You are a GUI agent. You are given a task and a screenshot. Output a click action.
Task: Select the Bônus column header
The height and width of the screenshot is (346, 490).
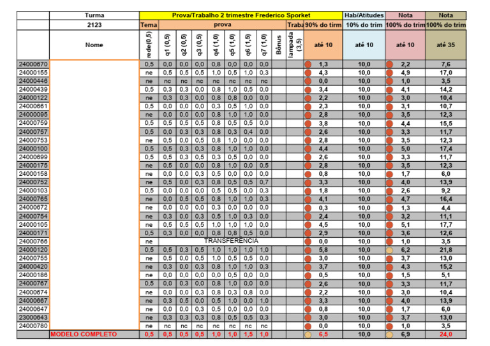pyautogui.click(x=279, y=45)
